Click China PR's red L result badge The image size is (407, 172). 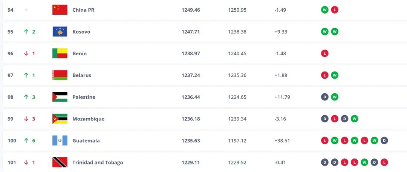pos(334,10)
